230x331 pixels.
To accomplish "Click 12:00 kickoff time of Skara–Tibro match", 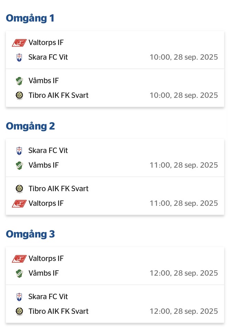I will point(184,311).
